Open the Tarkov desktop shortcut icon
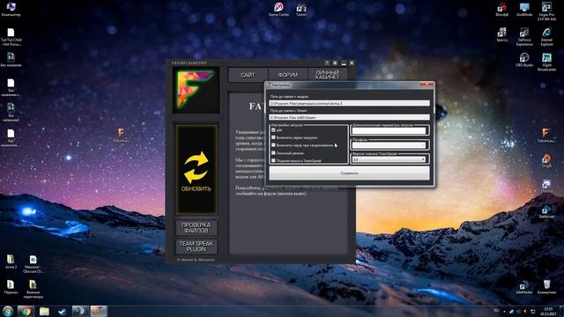The image size is (564, 317). (x=301, y=10)
